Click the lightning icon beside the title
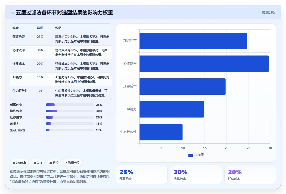Image resolution: width=286 pixels, height=194 pixels. pos(12,13)
